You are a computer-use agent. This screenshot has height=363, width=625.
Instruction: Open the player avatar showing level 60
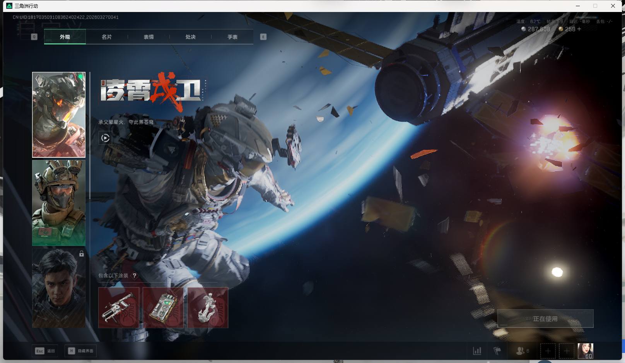[x=585, y=351]
